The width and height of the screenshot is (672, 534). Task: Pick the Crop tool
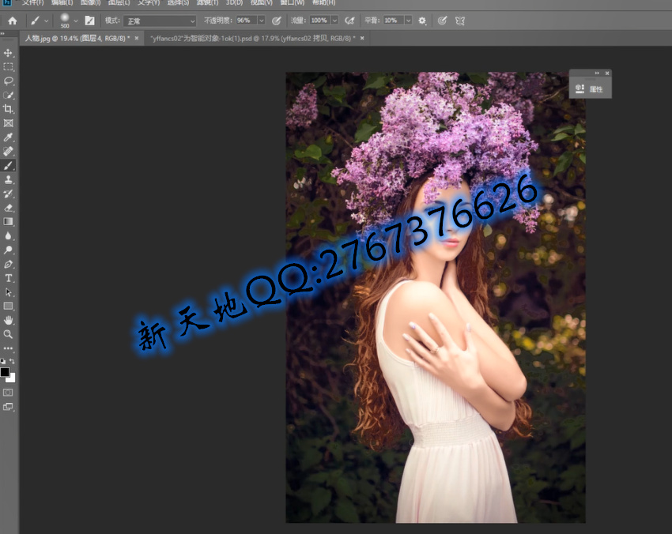click(x=9, y=109)
